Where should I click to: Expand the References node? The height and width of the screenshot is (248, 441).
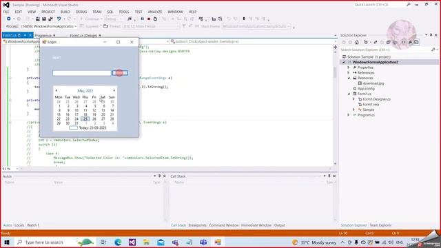tap(349, 73)
